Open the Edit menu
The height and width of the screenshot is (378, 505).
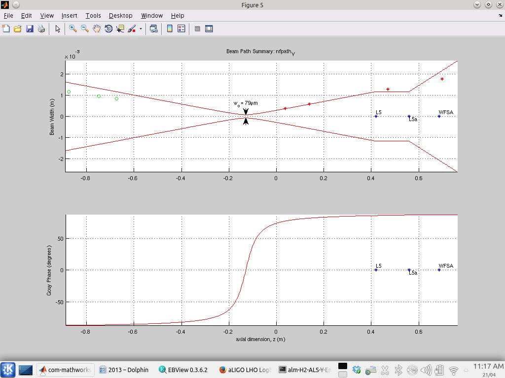pos(27,15)
